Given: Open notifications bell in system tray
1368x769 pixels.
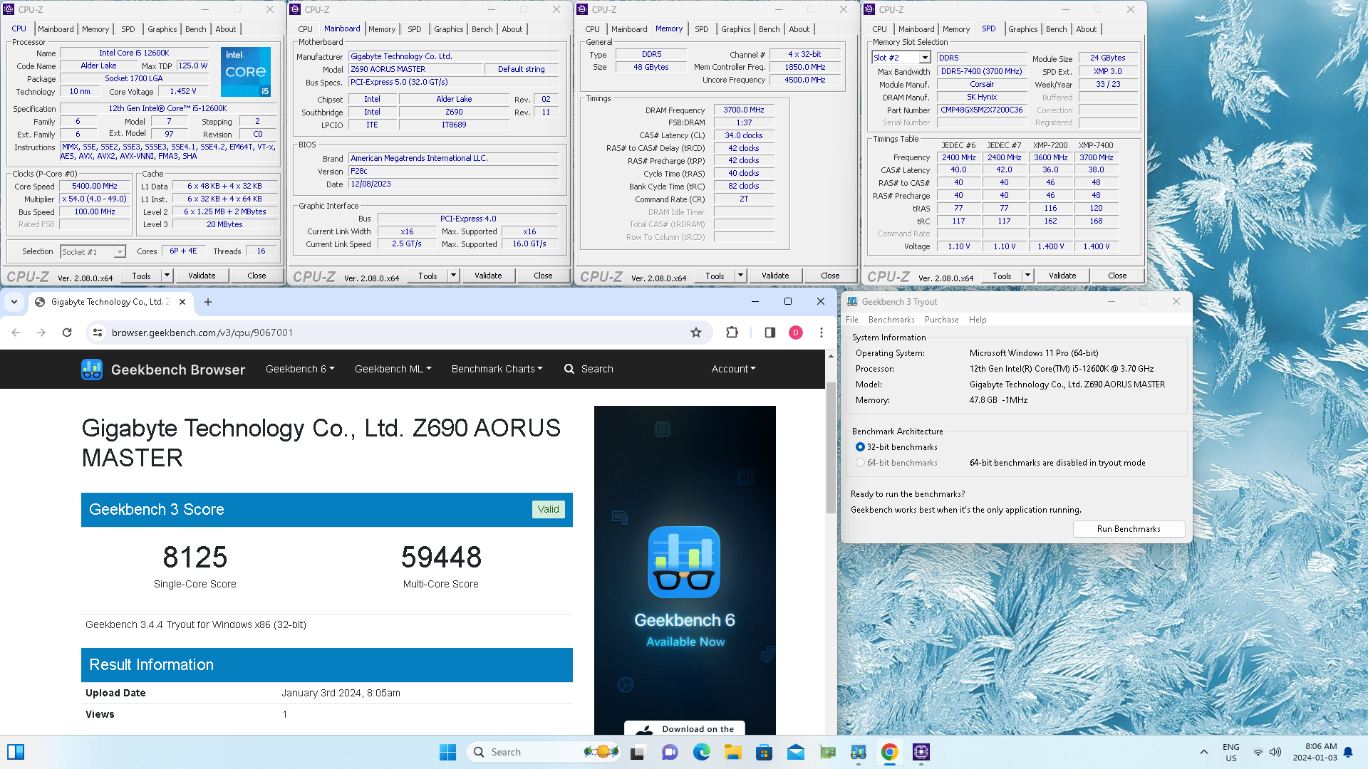Looking at the screenshot, I should (1348, 752).
